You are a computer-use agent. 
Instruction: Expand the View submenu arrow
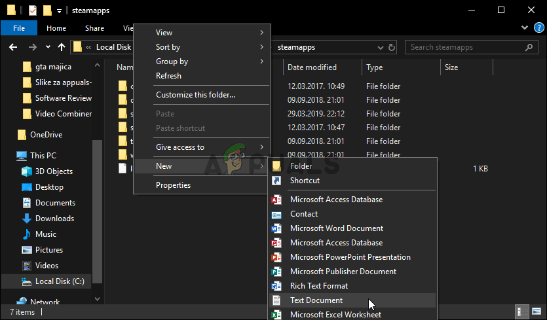click(x=261, y=33)
